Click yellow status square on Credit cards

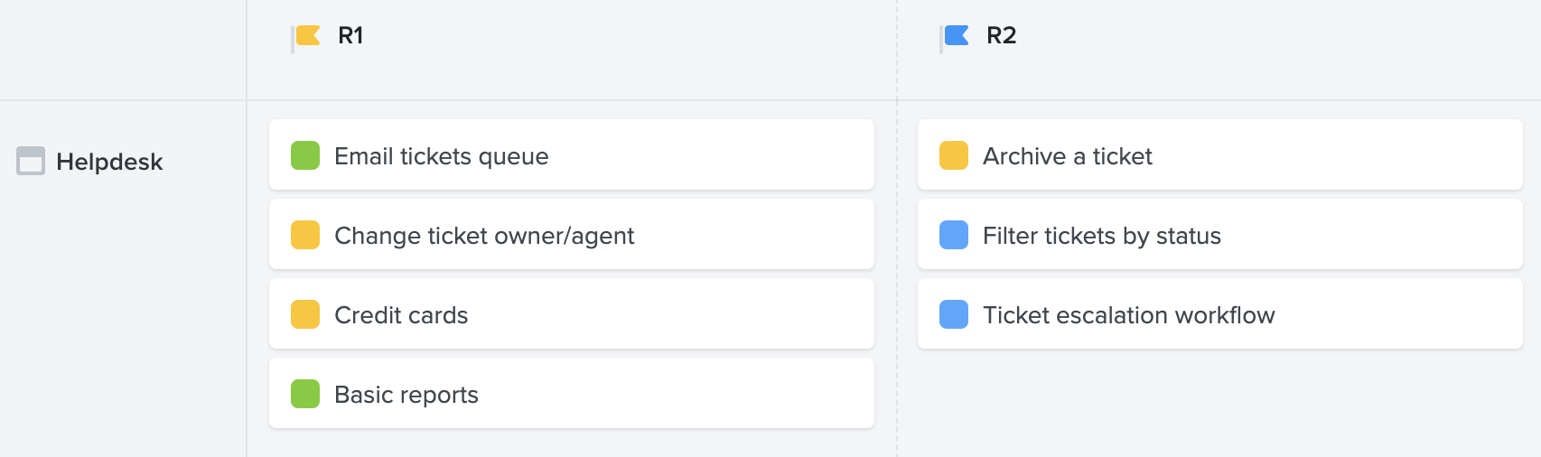coord(305,314)
